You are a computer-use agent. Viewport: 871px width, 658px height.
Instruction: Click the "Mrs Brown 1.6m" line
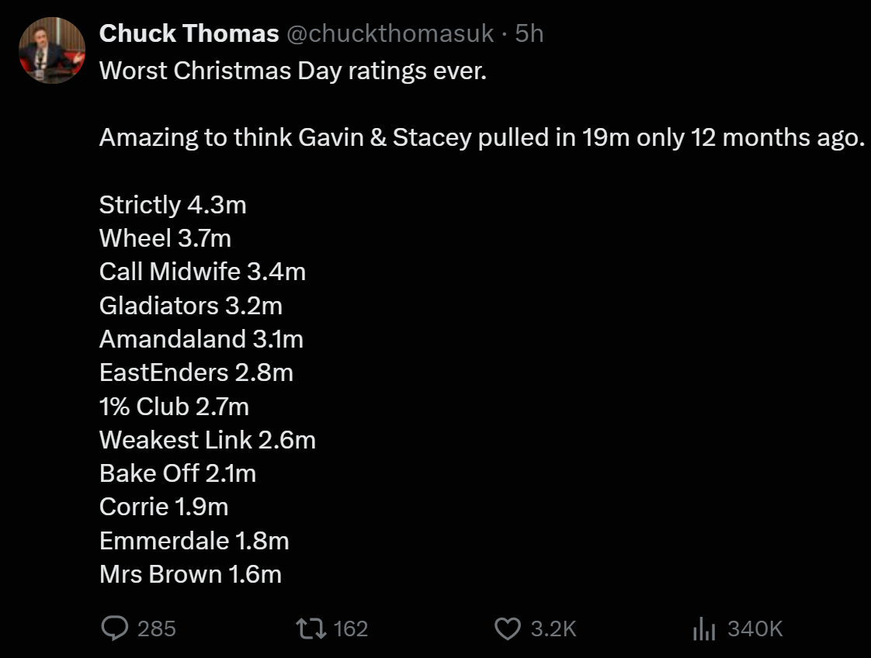pyautogui.click(x=190, y=574)
